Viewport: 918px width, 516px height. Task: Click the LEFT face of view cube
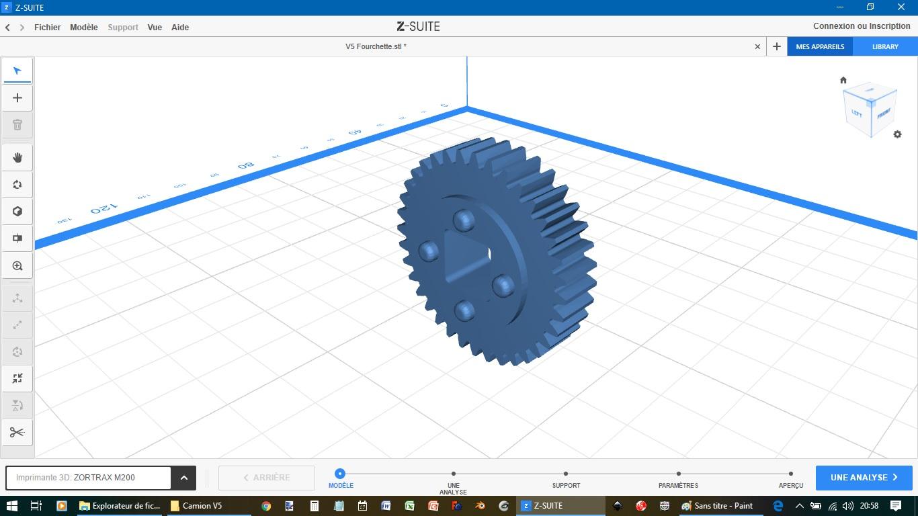[x=857, y=113]
